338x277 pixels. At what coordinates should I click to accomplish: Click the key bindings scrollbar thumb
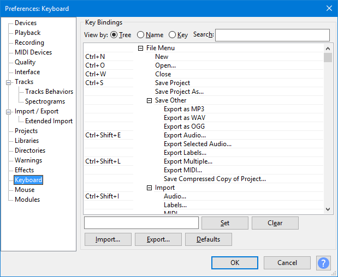[328, 57]
